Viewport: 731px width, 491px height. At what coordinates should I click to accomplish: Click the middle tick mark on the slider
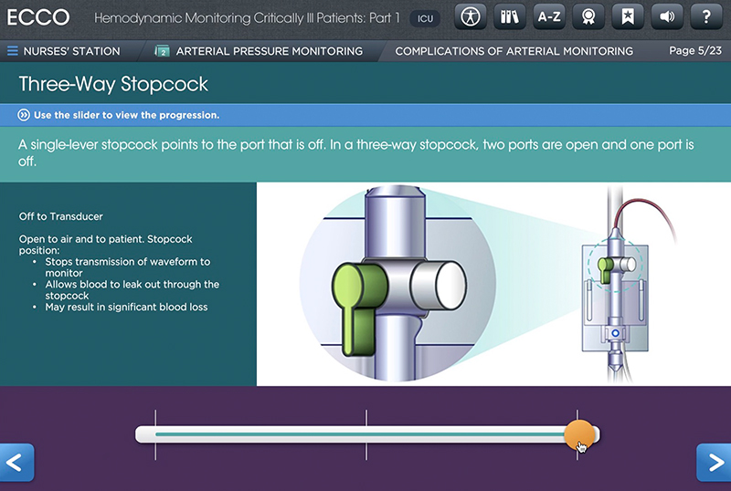click(366, 434)
